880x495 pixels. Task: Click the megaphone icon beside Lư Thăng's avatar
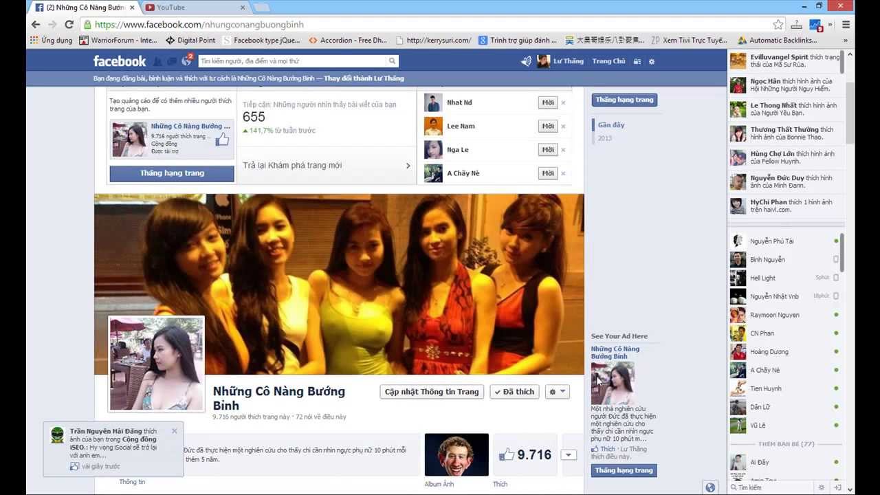coord(527,61)
